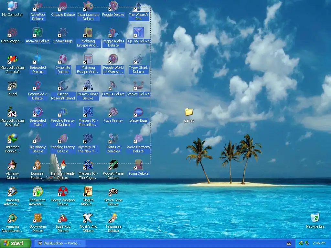331x248 pixels.
Task: Click the 2:46 PM taskbar clock
Action: [319, 243]
